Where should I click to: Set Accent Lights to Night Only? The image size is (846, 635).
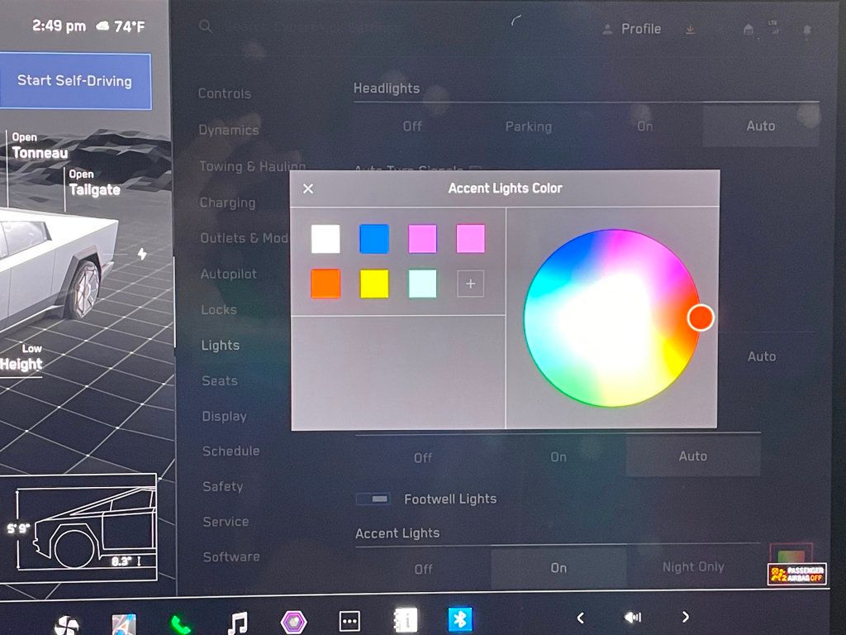point(693,567)
